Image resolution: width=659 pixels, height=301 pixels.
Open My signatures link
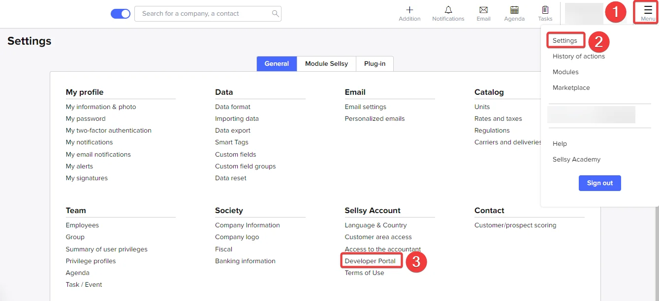[x=87, y=178]
